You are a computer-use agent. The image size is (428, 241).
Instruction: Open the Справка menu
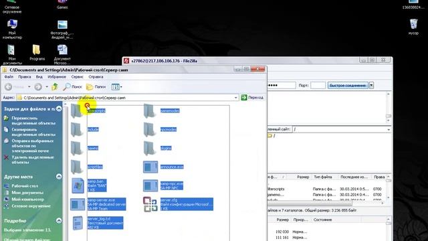tap(96, 77)
